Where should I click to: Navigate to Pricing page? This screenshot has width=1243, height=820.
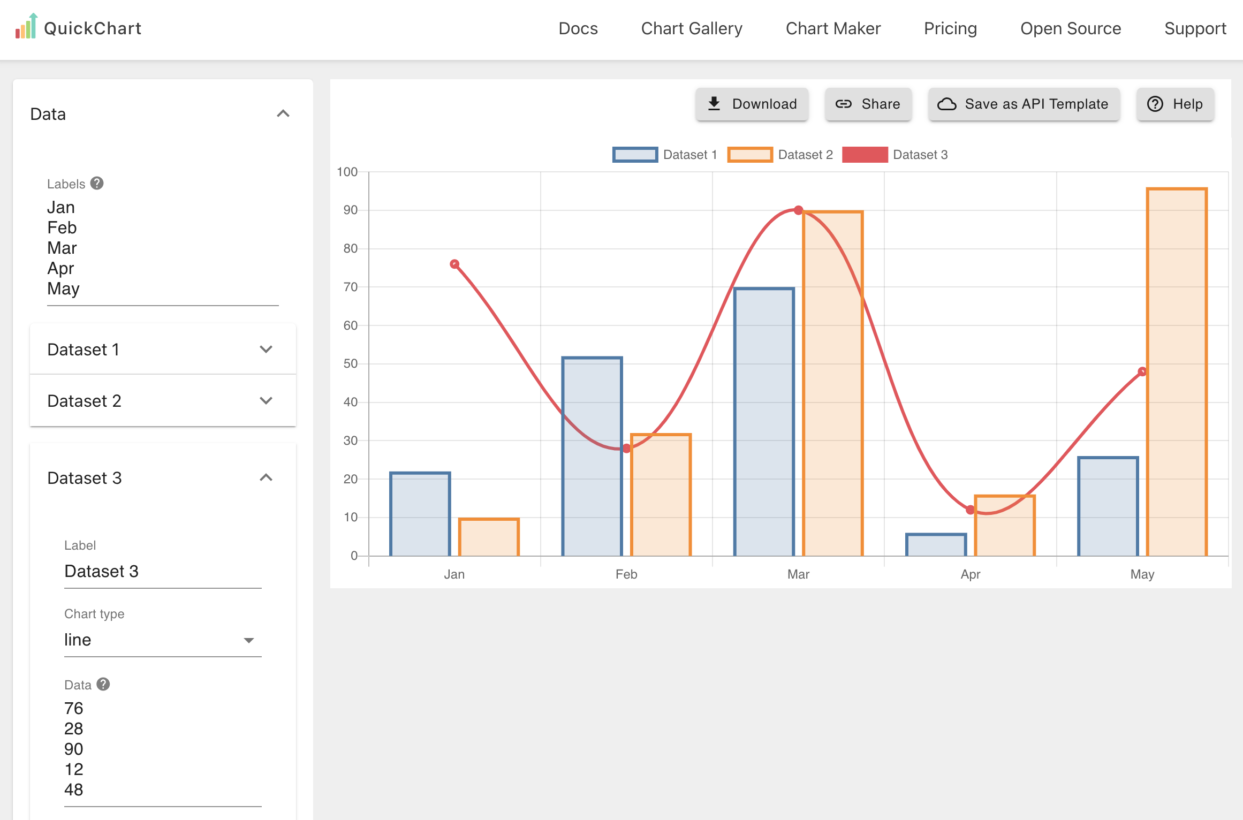coord(950,28)
